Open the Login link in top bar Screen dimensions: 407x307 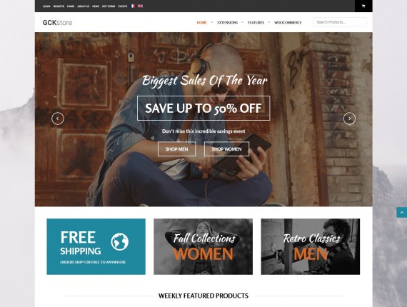tap(46, 6)
